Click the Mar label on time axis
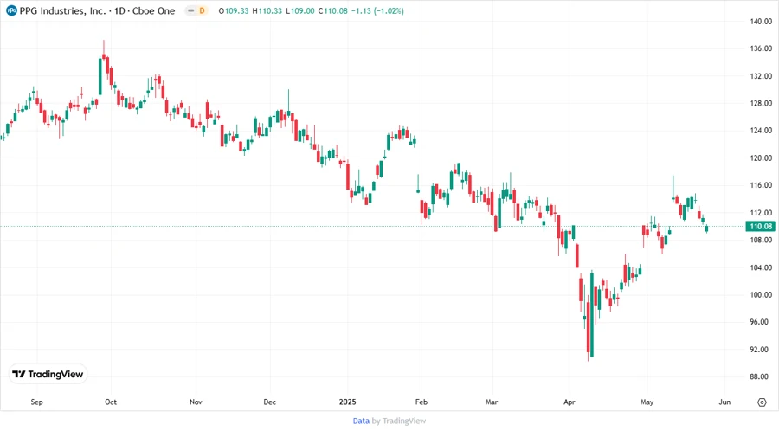 click(492, 402)
